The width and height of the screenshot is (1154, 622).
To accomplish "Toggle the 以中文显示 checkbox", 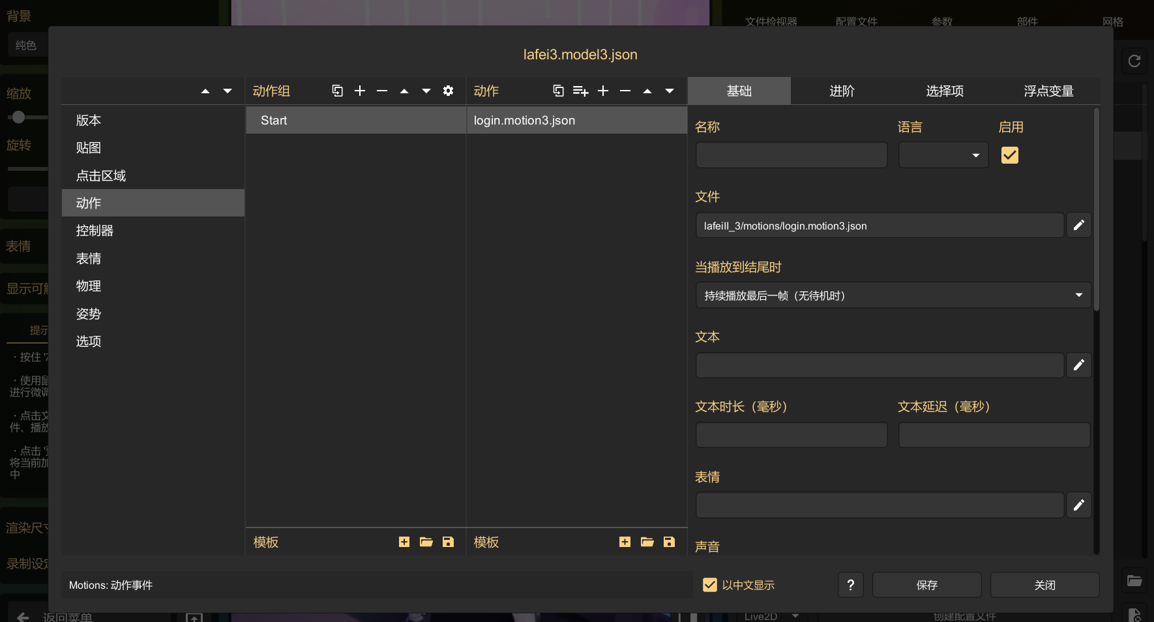I will point(710,585).
